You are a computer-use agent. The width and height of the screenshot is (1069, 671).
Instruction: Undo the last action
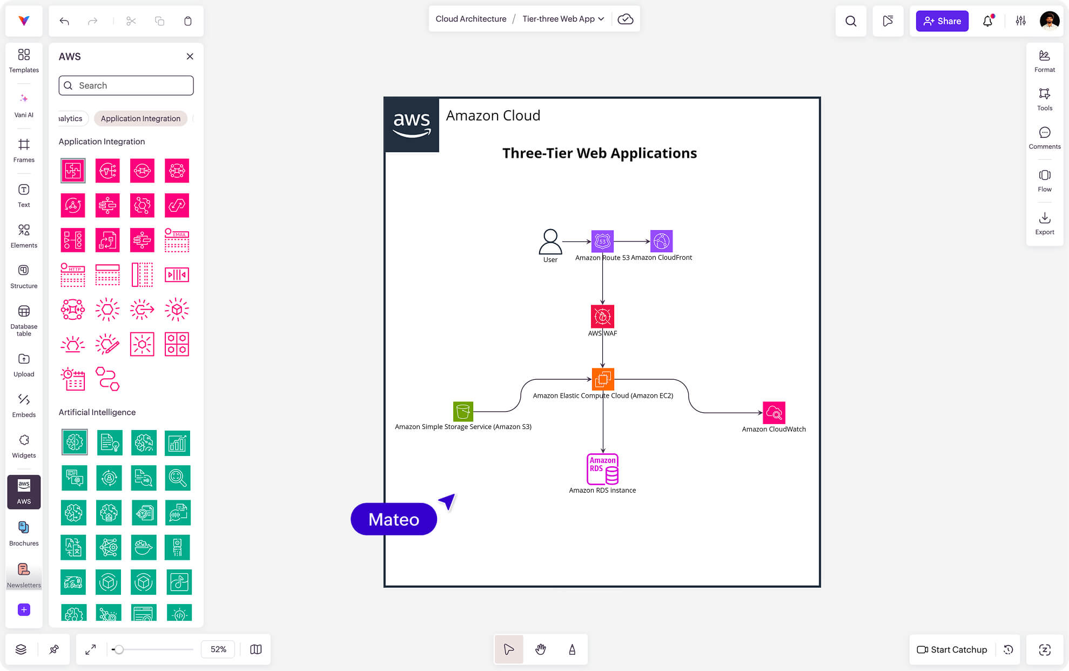(64, 21)
